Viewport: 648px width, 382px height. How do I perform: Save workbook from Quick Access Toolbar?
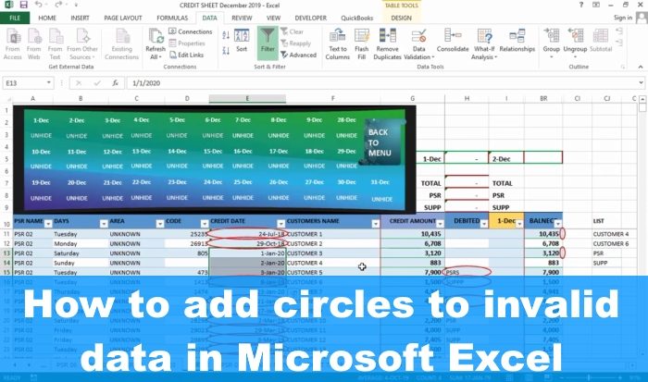pos(23,5)
